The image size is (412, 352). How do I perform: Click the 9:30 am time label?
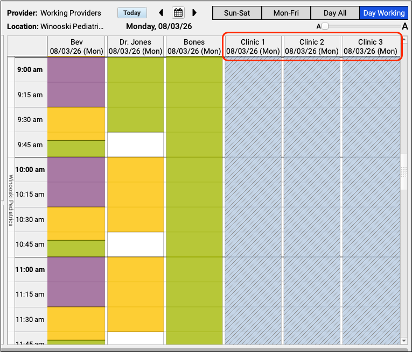[x=30, y=119]
